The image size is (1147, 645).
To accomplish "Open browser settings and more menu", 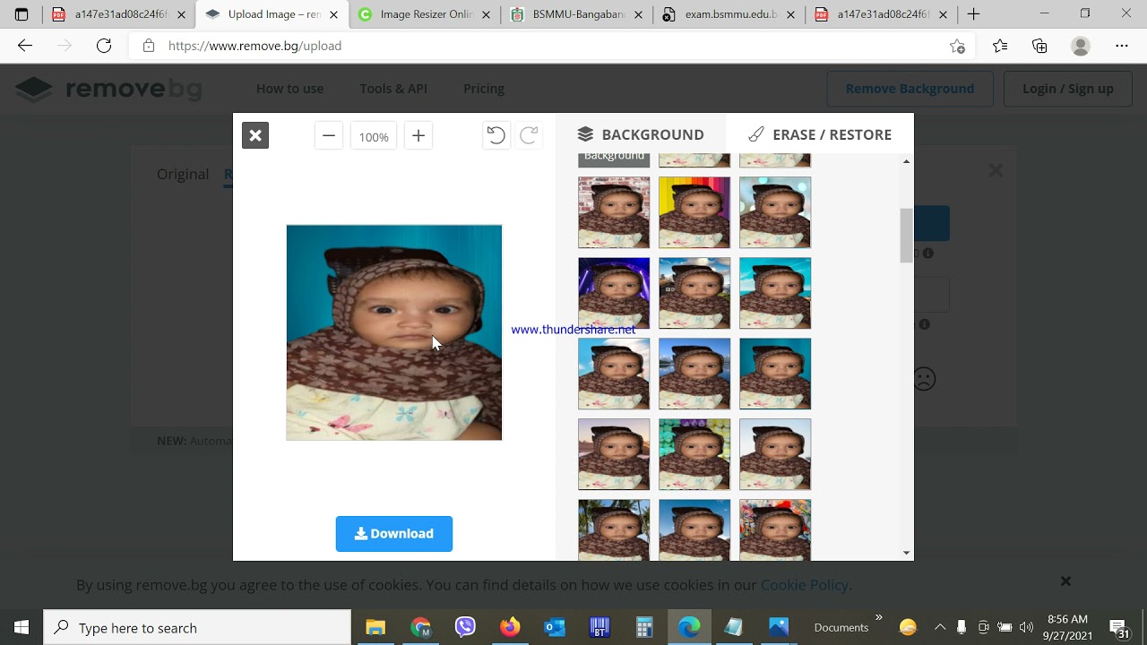I will tap(1122, 46).
